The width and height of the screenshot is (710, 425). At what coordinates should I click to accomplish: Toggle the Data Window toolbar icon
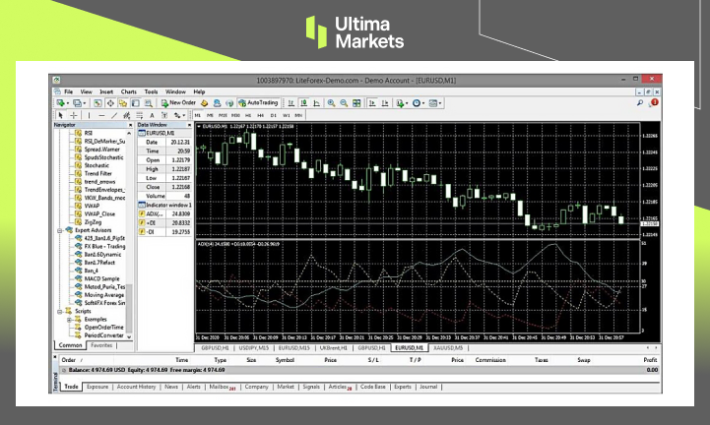[110, 103]
